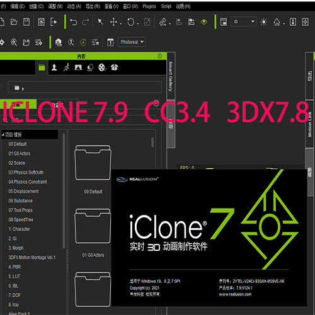Open the Scene stage content tab
This screenshot has width=315, height=315.
click(x=78, y=67)
